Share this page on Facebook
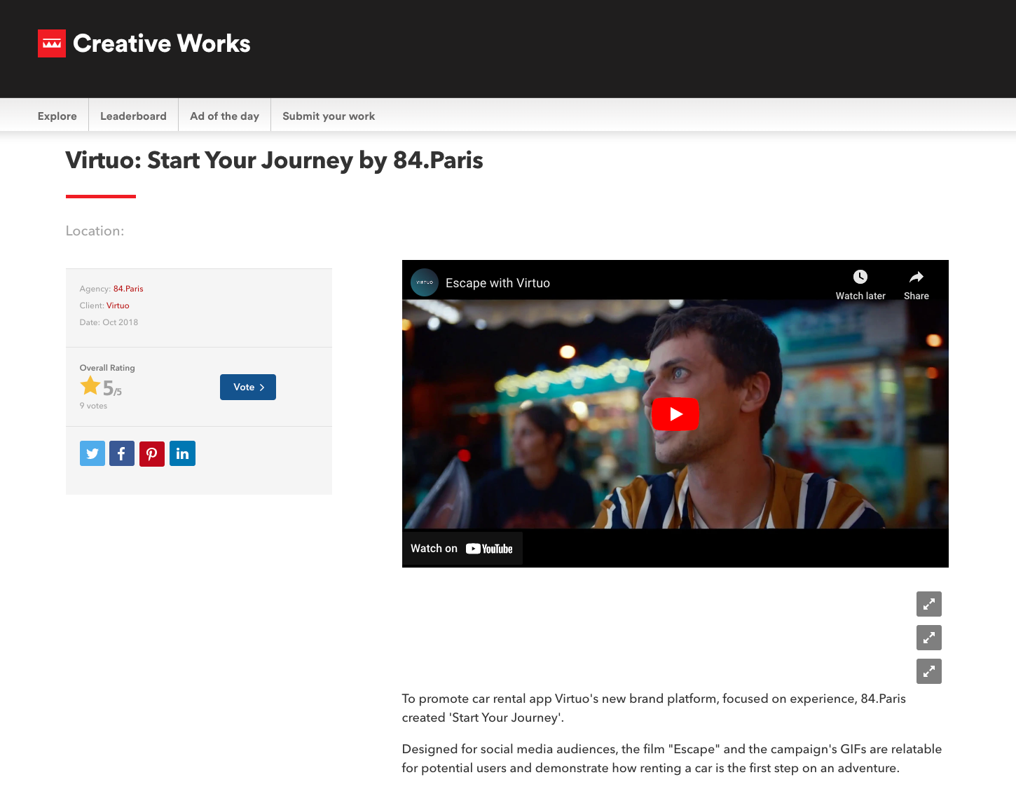Screen dimensions: 1016x789 (122, 453)
